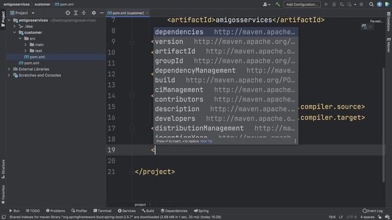Screen dimensions: 392x220
Task: Click the Add Configuration button
Action: click(x=302, y=4)
